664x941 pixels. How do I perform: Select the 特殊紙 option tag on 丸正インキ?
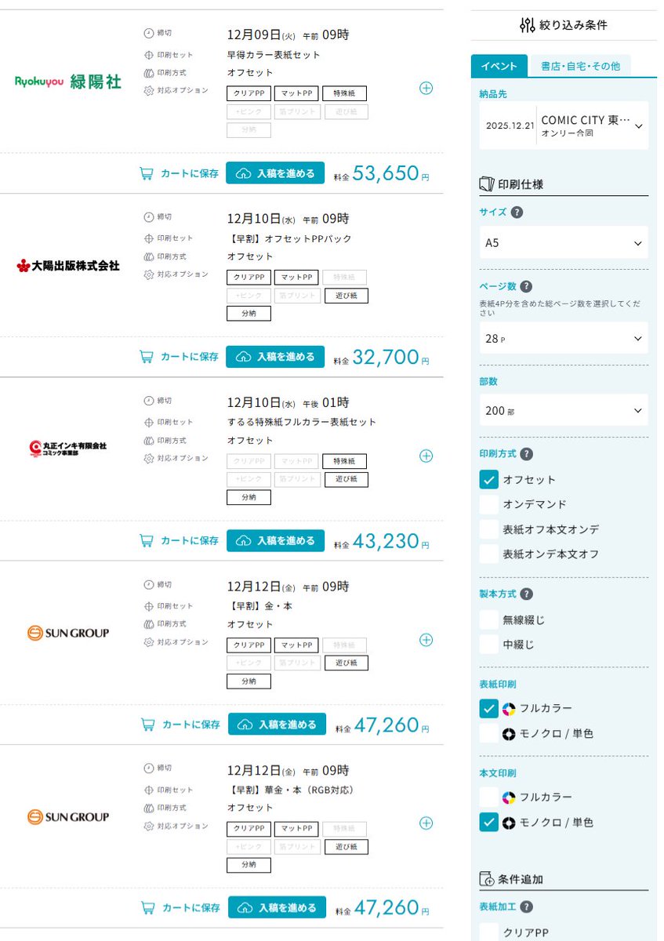point(344,461)
